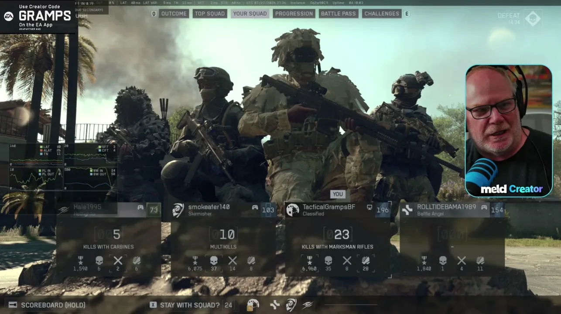Click the scoreboard icon in the bottom bar
The image size is (561, 314).
tap(13, 305)
